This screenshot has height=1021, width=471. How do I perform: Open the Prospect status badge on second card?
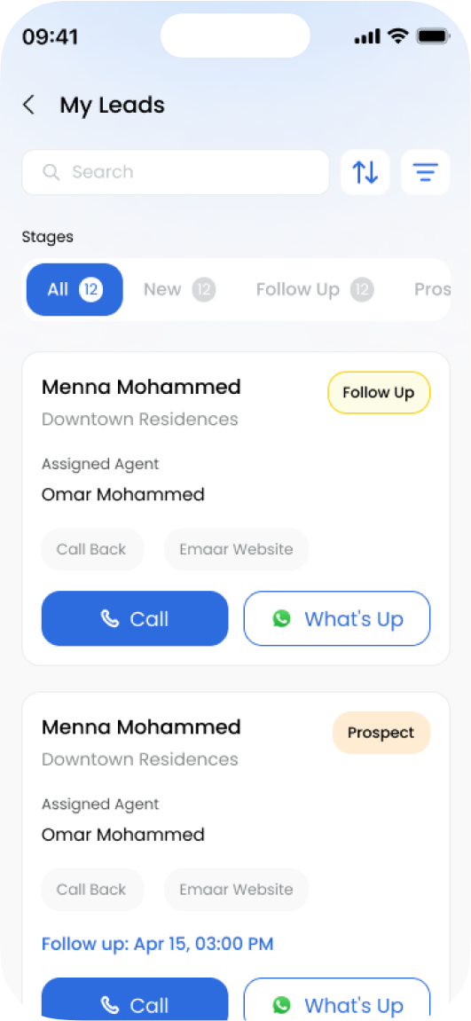(x=381, y=733)
